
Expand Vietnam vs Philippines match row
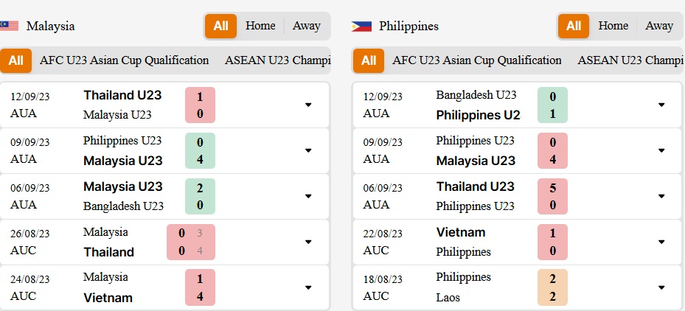[x=661, y=242]
